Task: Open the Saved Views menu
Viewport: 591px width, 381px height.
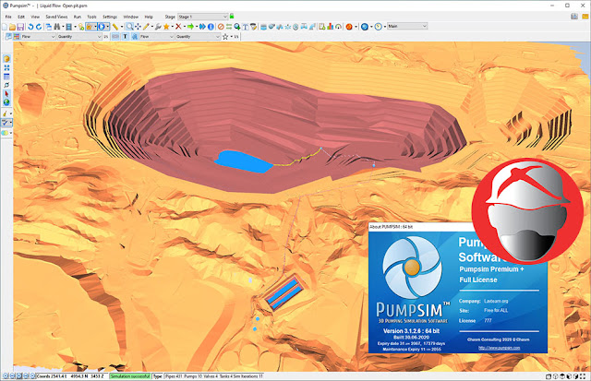Action: (x=56, y=17)
